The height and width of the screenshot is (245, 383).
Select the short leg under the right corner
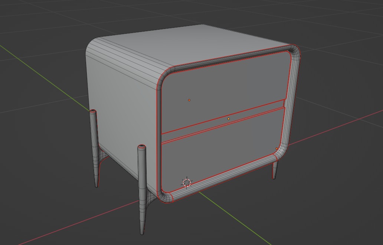click(x=275, y=170)
